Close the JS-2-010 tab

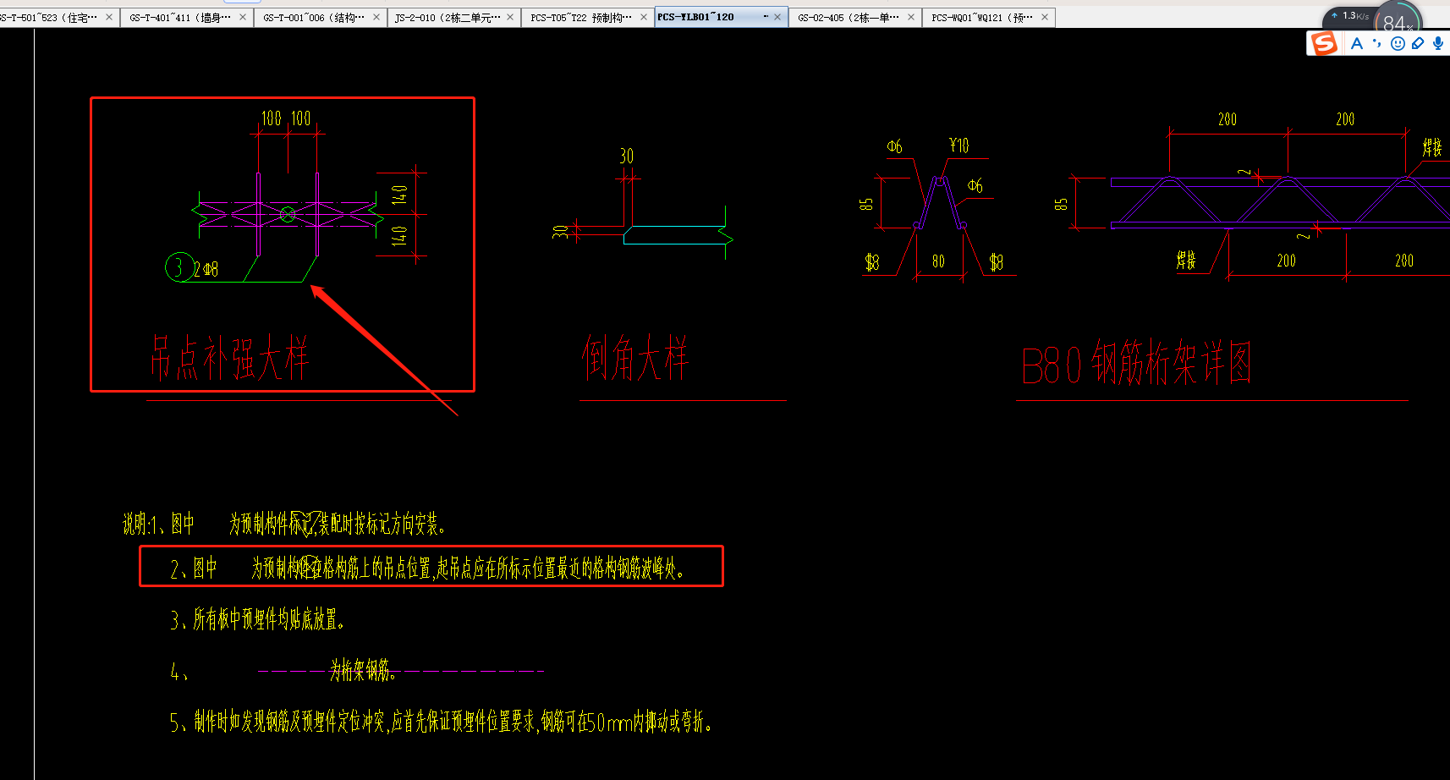(510, 17)
